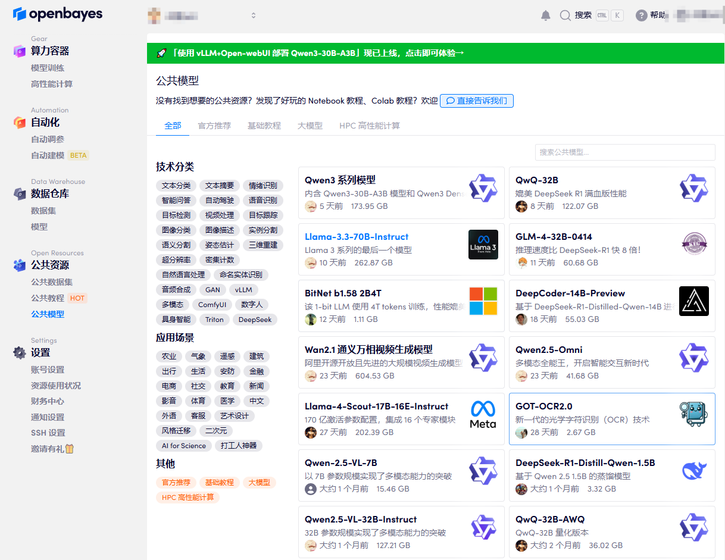Open DeepSeek-R1-Distill-Qwen-1.5B model title
Viewport: 725px width, 560px height.
click(x=585, y=463)
